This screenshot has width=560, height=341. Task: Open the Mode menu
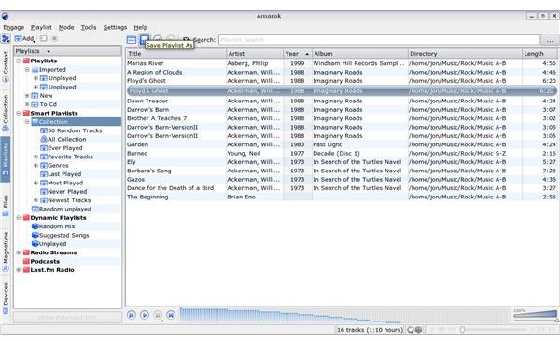pos(66,27)
